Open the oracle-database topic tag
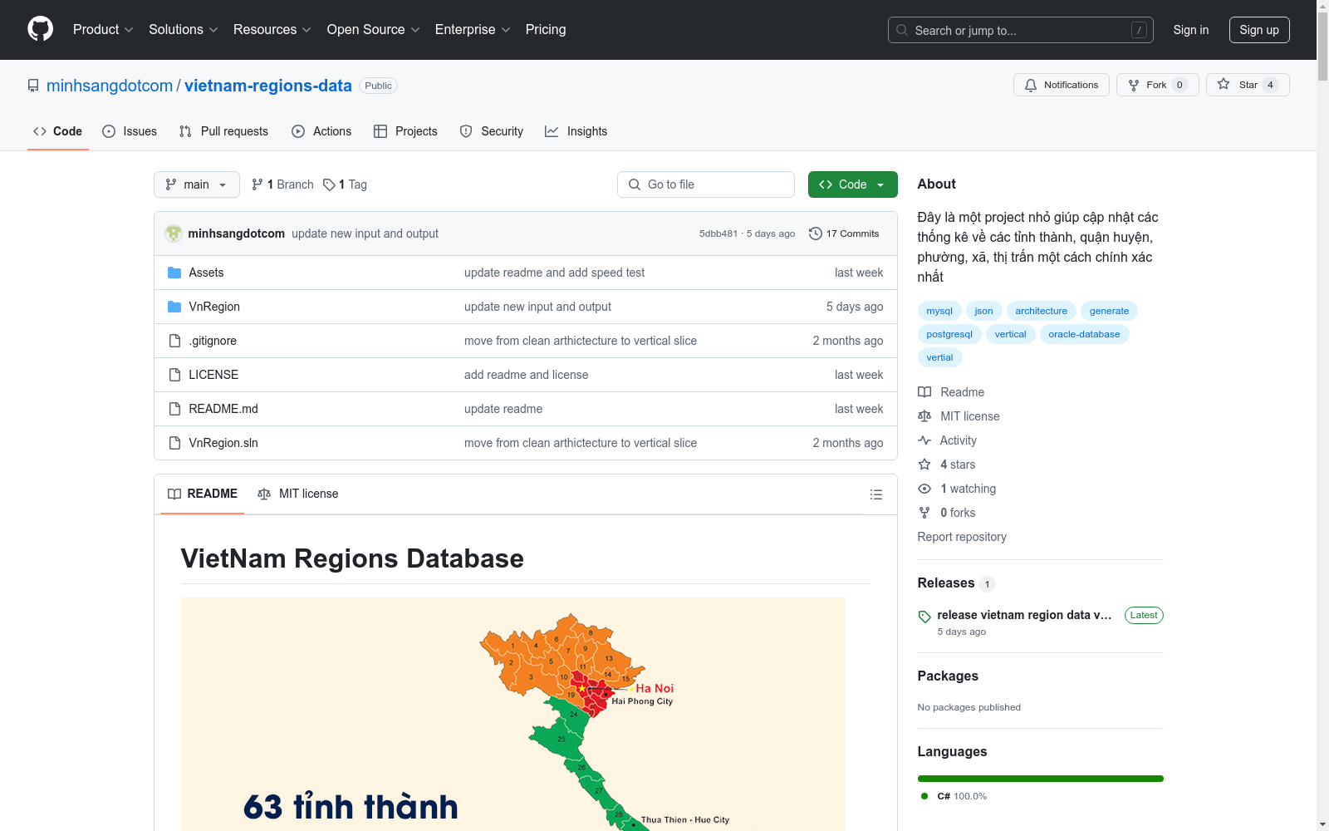Screen dimensions: 1329x831 coord(1084,334)
